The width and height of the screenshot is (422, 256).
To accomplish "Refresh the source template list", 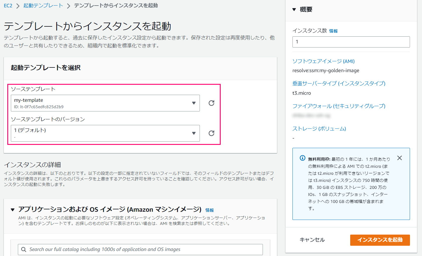I will 211,103.
